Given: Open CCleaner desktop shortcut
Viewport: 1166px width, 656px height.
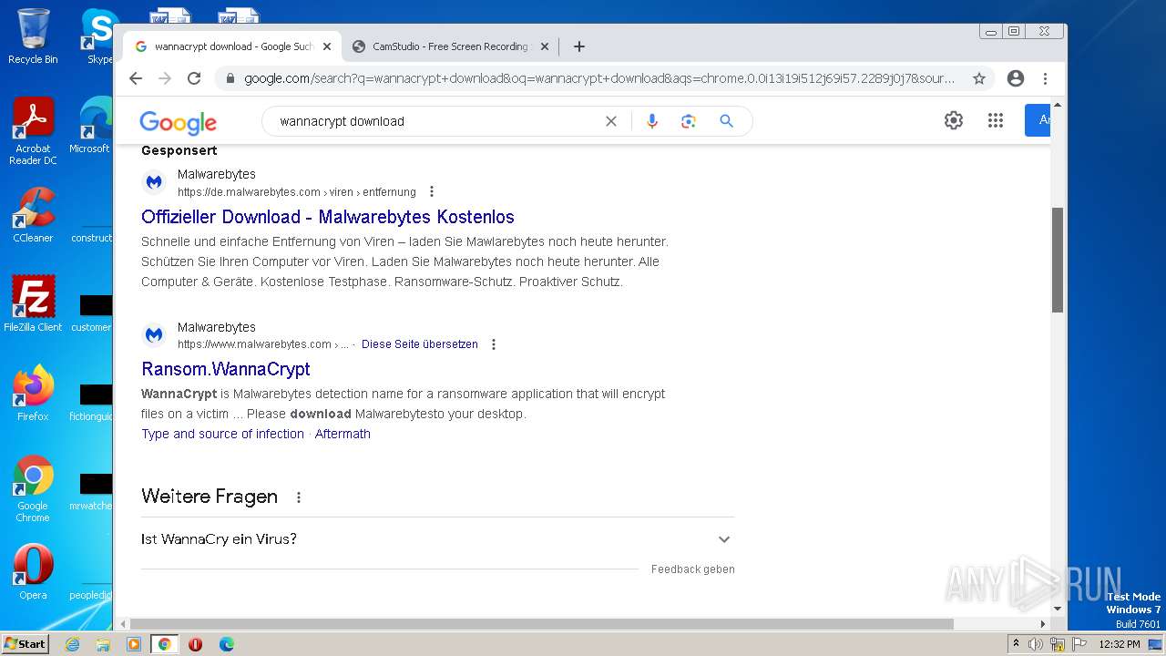Looking at the screenshot, I should pos(33,216).
